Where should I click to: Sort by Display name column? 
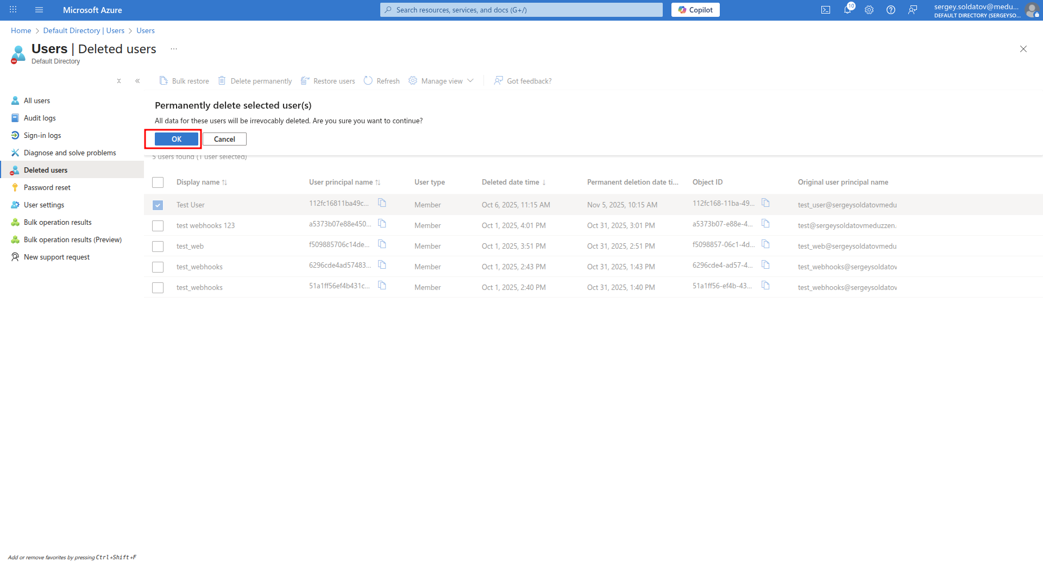pyautogui.click(x=202, y=182)
